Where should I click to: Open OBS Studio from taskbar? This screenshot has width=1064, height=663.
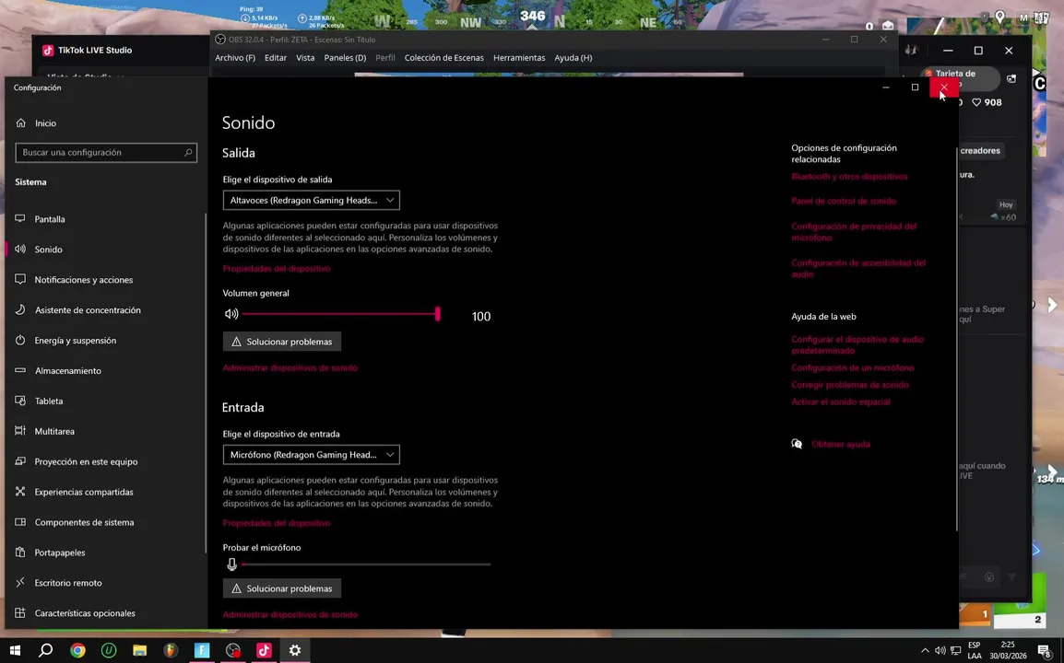(232, 650)
